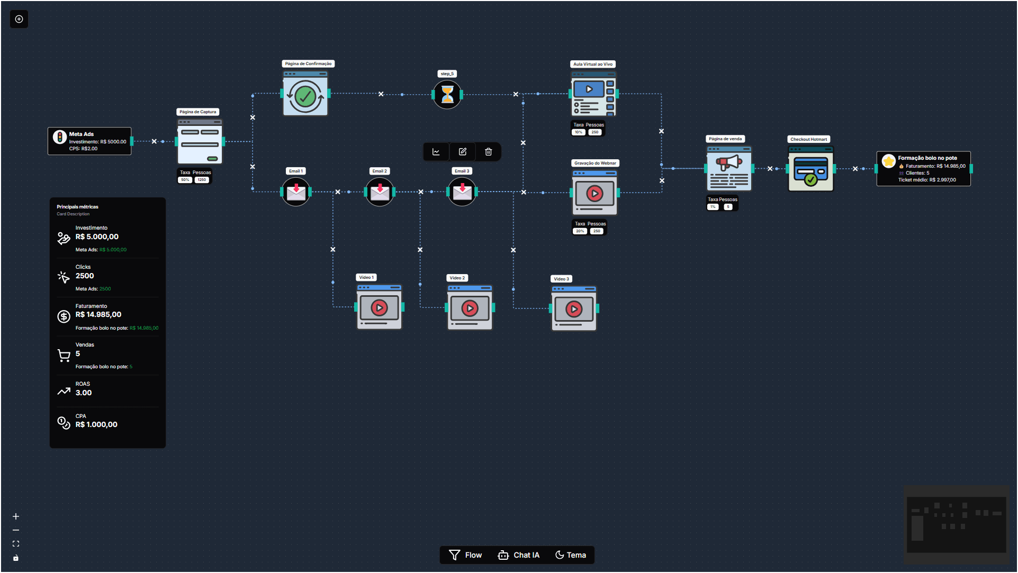Zoom in with the plus control
This screenshot has height=573, width=1018.
click(16, 516)
